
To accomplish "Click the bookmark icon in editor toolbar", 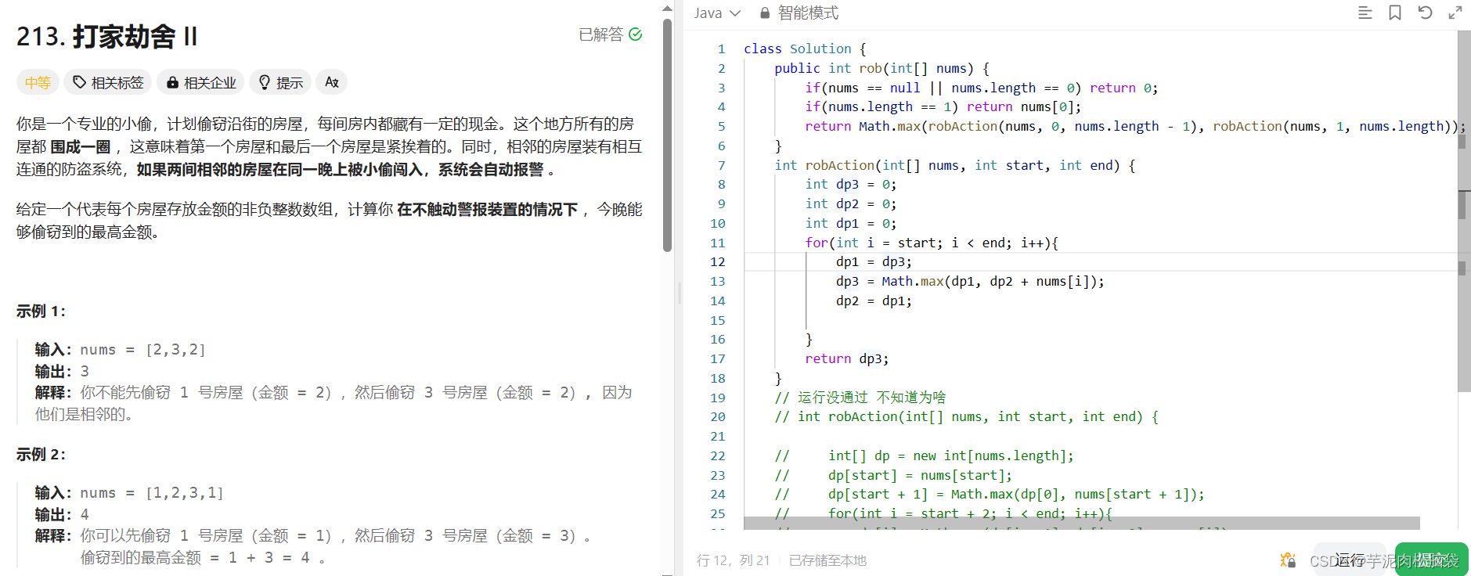I will (x=1395, y=13).
